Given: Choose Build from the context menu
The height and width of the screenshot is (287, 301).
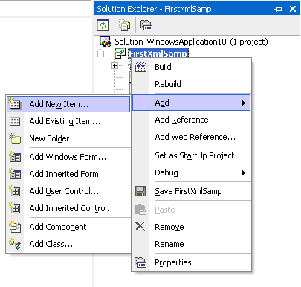Looking at the screenshot, I should point(191,67).
